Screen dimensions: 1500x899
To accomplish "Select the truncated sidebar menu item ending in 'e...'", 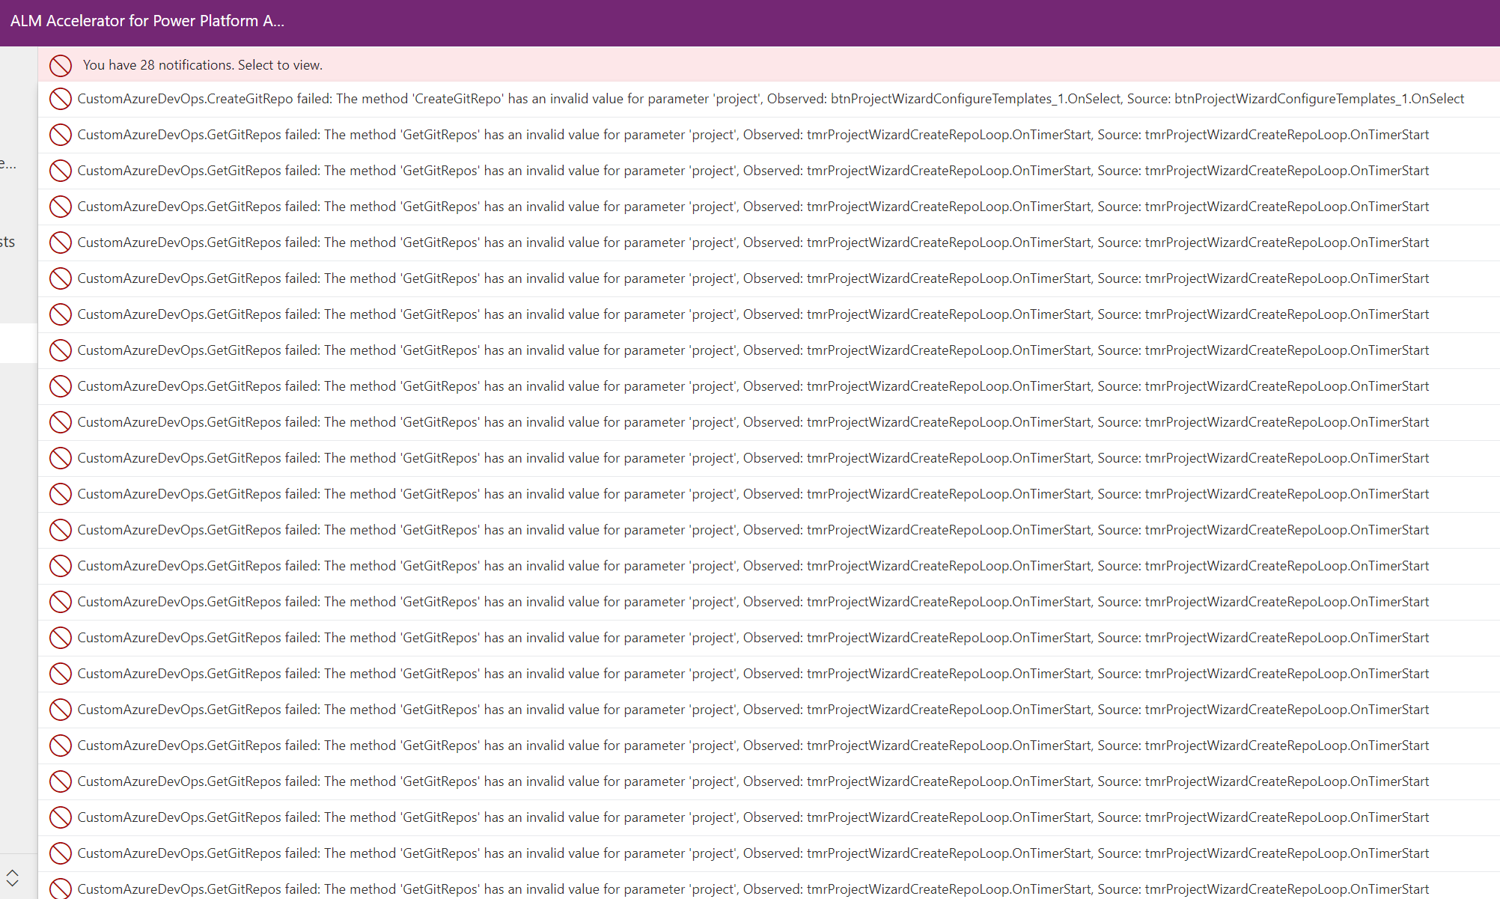I will 10,163.
